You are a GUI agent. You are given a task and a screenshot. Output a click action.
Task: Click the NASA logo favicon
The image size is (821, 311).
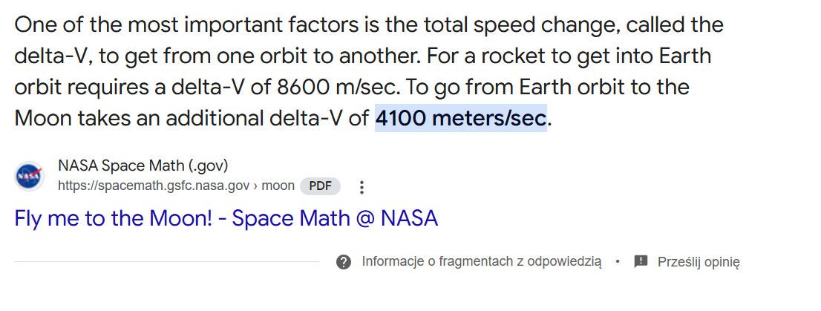[x=29, y=176]
